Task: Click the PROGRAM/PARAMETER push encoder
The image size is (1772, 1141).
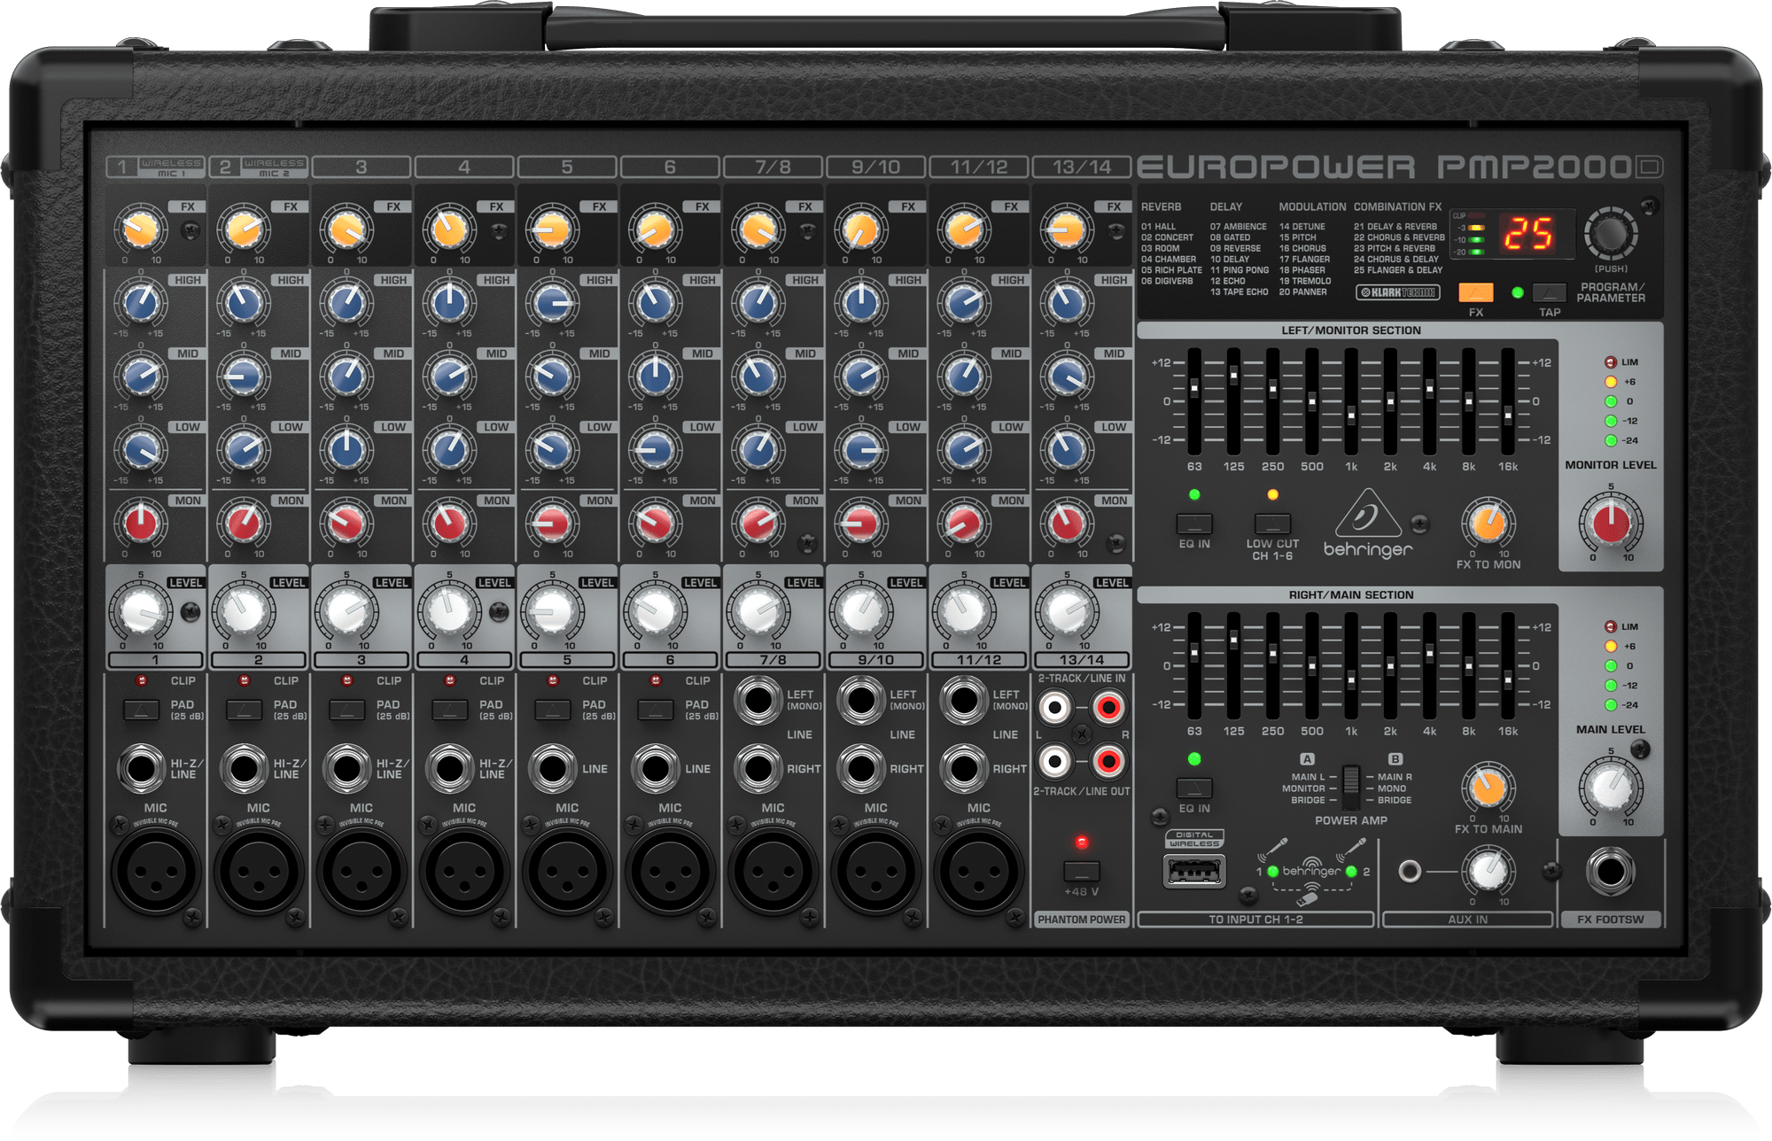Action: pos(1610,234)
